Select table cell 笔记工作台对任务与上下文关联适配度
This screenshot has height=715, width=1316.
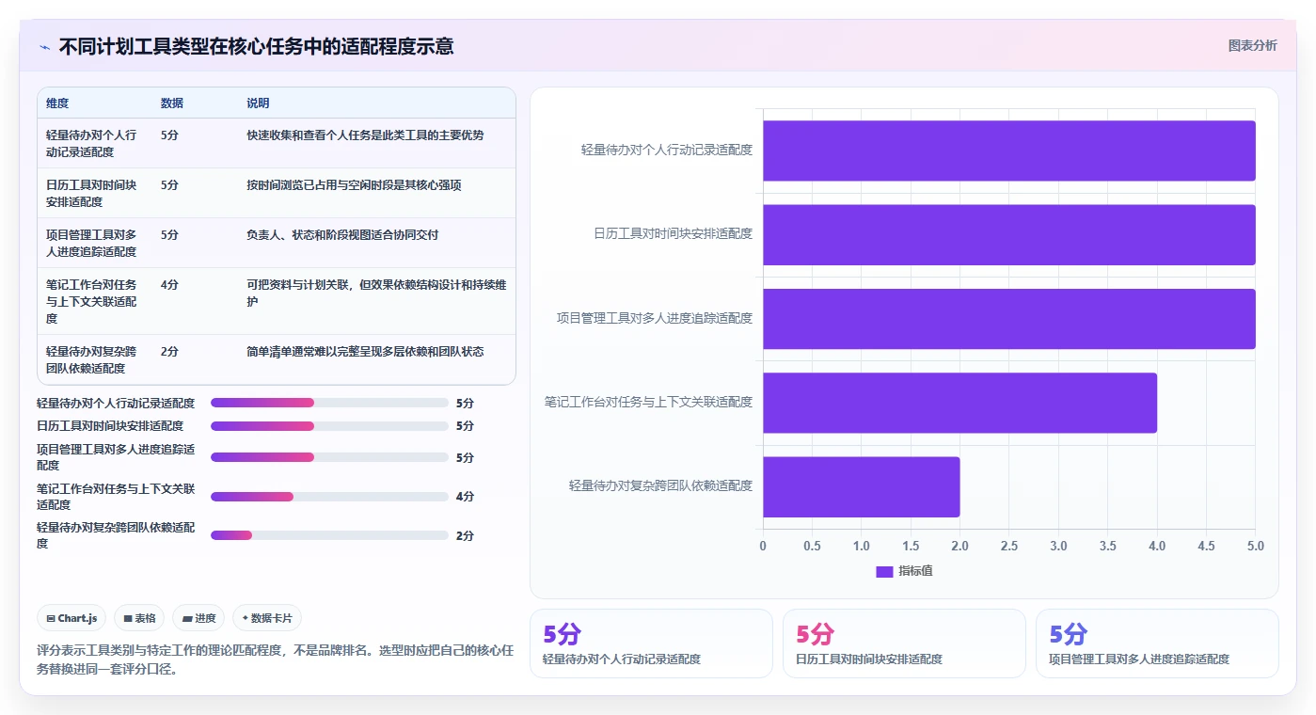pyautogui.click(x=92, y=301)
